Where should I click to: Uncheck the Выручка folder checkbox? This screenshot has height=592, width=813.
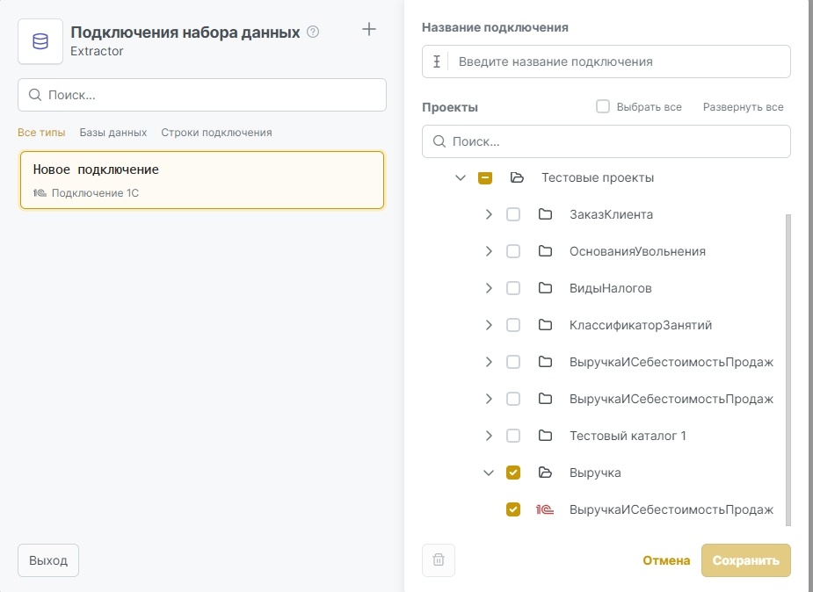click(x=513, y=473)
